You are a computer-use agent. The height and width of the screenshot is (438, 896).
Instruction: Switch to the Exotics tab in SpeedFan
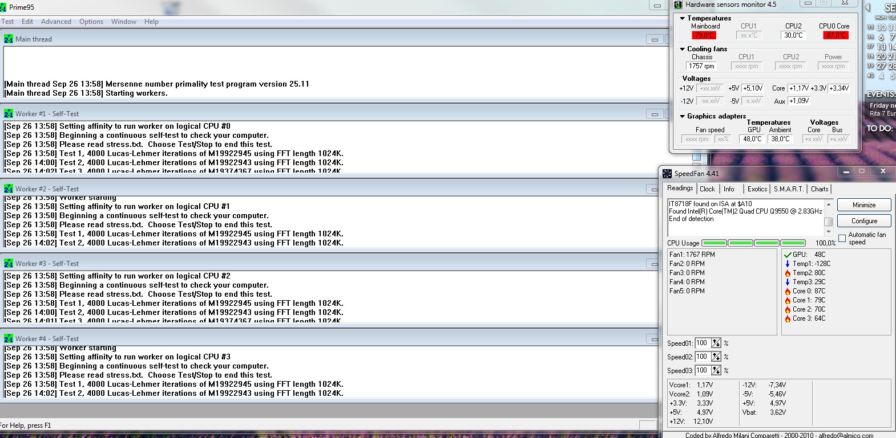pyautogui.click(x=757, y=189)
